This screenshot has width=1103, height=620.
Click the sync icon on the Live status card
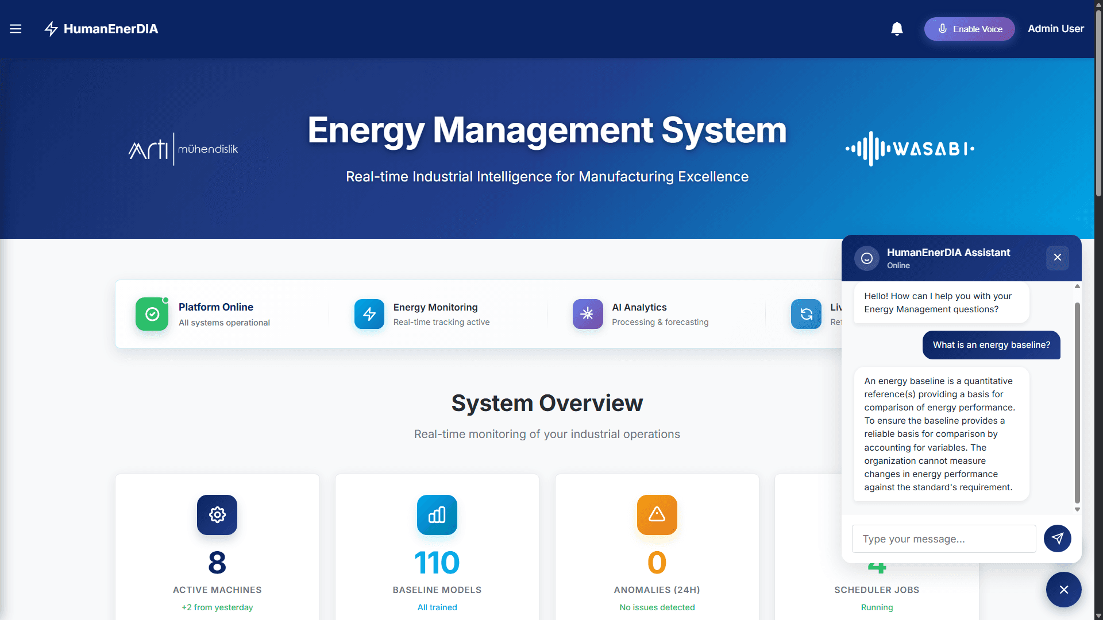806,314
